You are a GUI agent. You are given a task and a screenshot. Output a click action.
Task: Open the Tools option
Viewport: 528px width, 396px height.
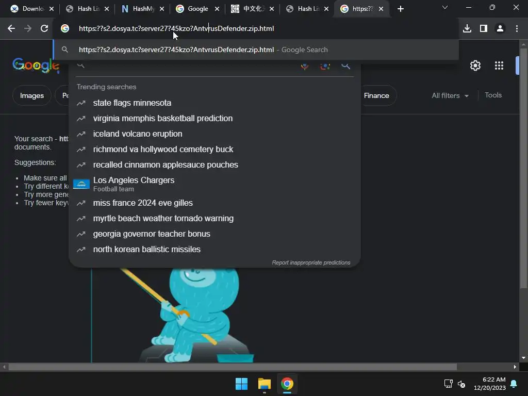(493, 95)
